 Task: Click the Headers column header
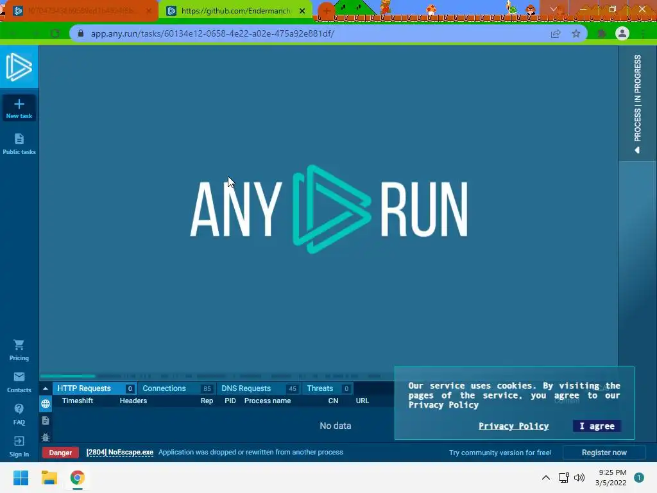pyautogui.click(x=133, y=401)
